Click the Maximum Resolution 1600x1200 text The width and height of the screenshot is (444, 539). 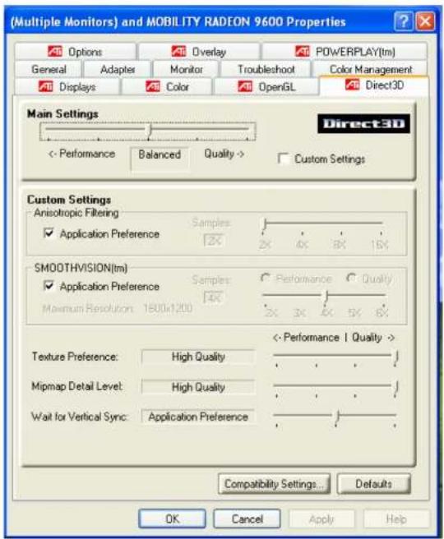click(x=118, y=308)
